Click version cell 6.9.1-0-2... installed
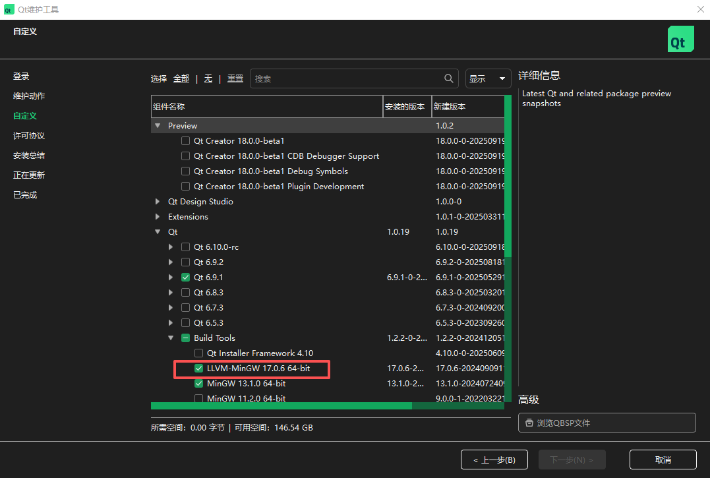Screen dimensions: 710x478 [x=407, y=277]
